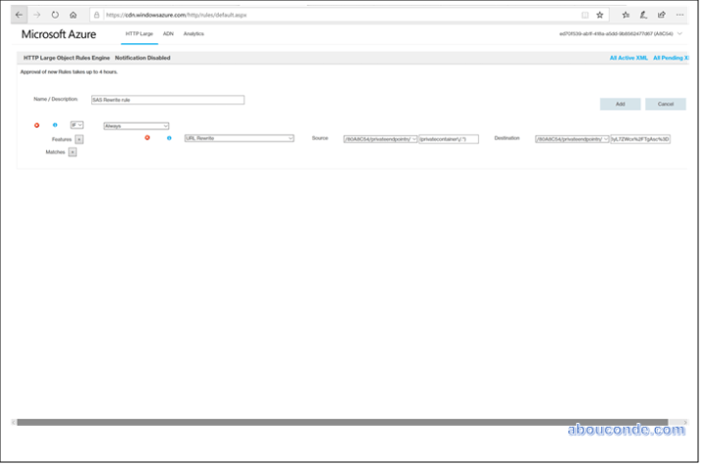
Task: Open the IF condition type dropdown
Action: click(77, 125)
